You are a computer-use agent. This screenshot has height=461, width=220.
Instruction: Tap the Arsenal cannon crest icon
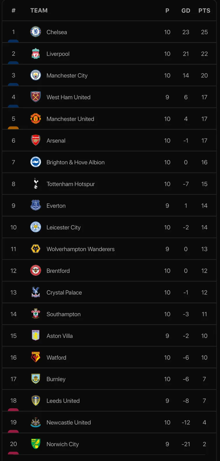36,141
